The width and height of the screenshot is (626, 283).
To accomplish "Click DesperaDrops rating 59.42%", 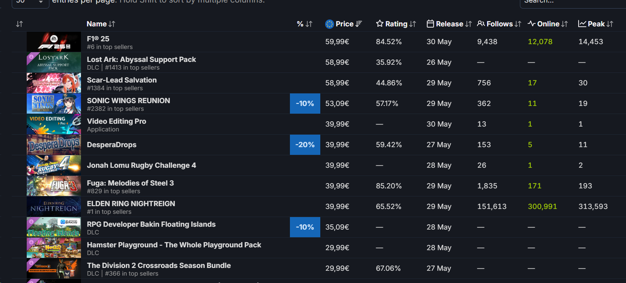I will click(x=389, y=145).
